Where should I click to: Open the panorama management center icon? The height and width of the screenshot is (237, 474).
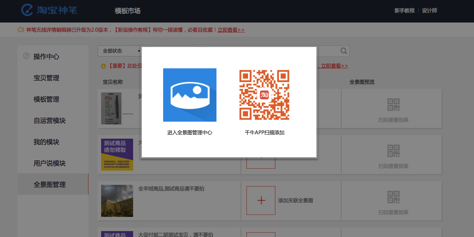click(x=190, y=95)
